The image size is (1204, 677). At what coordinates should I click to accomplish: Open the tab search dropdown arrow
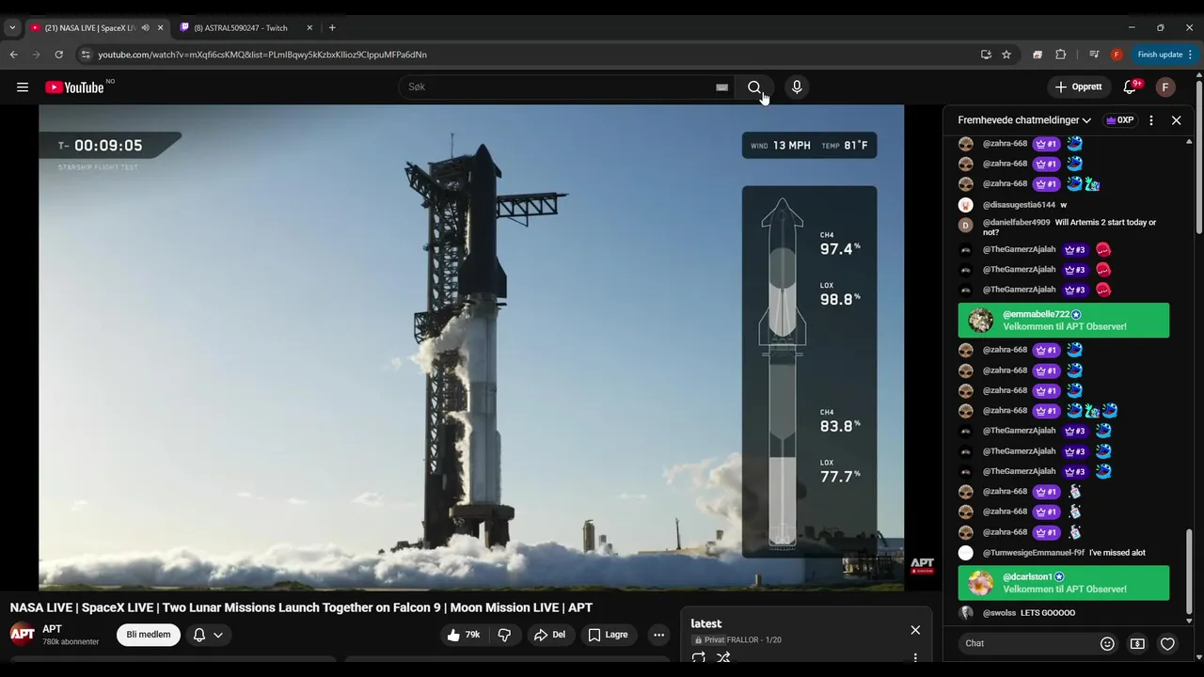click(12, 28)
